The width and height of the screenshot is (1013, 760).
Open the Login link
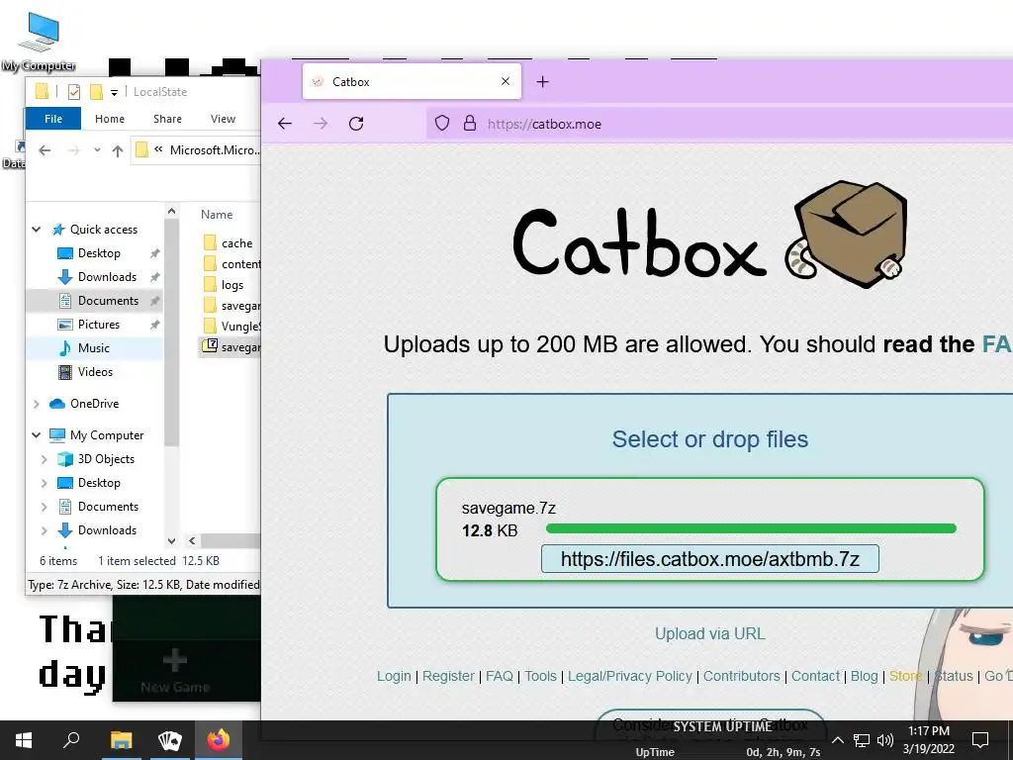point(394,676)
